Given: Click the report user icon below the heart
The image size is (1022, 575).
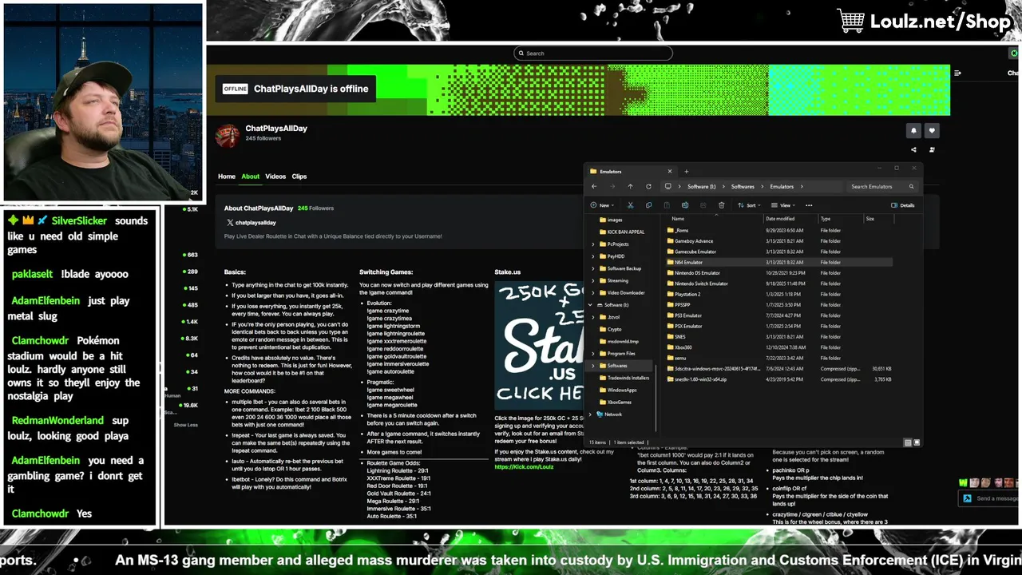Looking at the screenshot, I should [x=932, y=149].
